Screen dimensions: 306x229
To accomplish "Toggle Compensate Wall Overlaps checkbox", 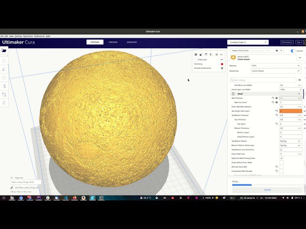I will 281,171.
